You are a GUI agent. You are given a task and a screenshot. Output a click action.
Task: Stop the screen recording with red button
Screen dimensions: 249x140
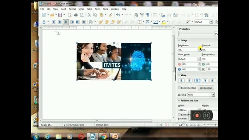tap(197, 115)
